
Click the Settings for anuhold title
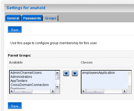[x=26, y=8]
